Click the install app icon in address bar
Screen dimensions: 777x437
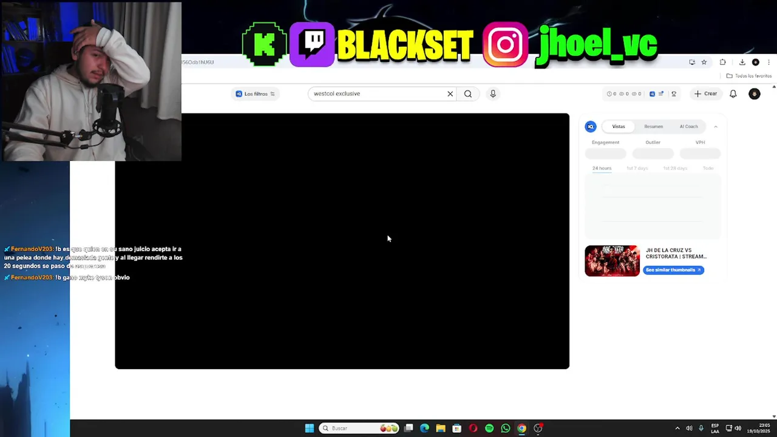[x=692, y=62]
